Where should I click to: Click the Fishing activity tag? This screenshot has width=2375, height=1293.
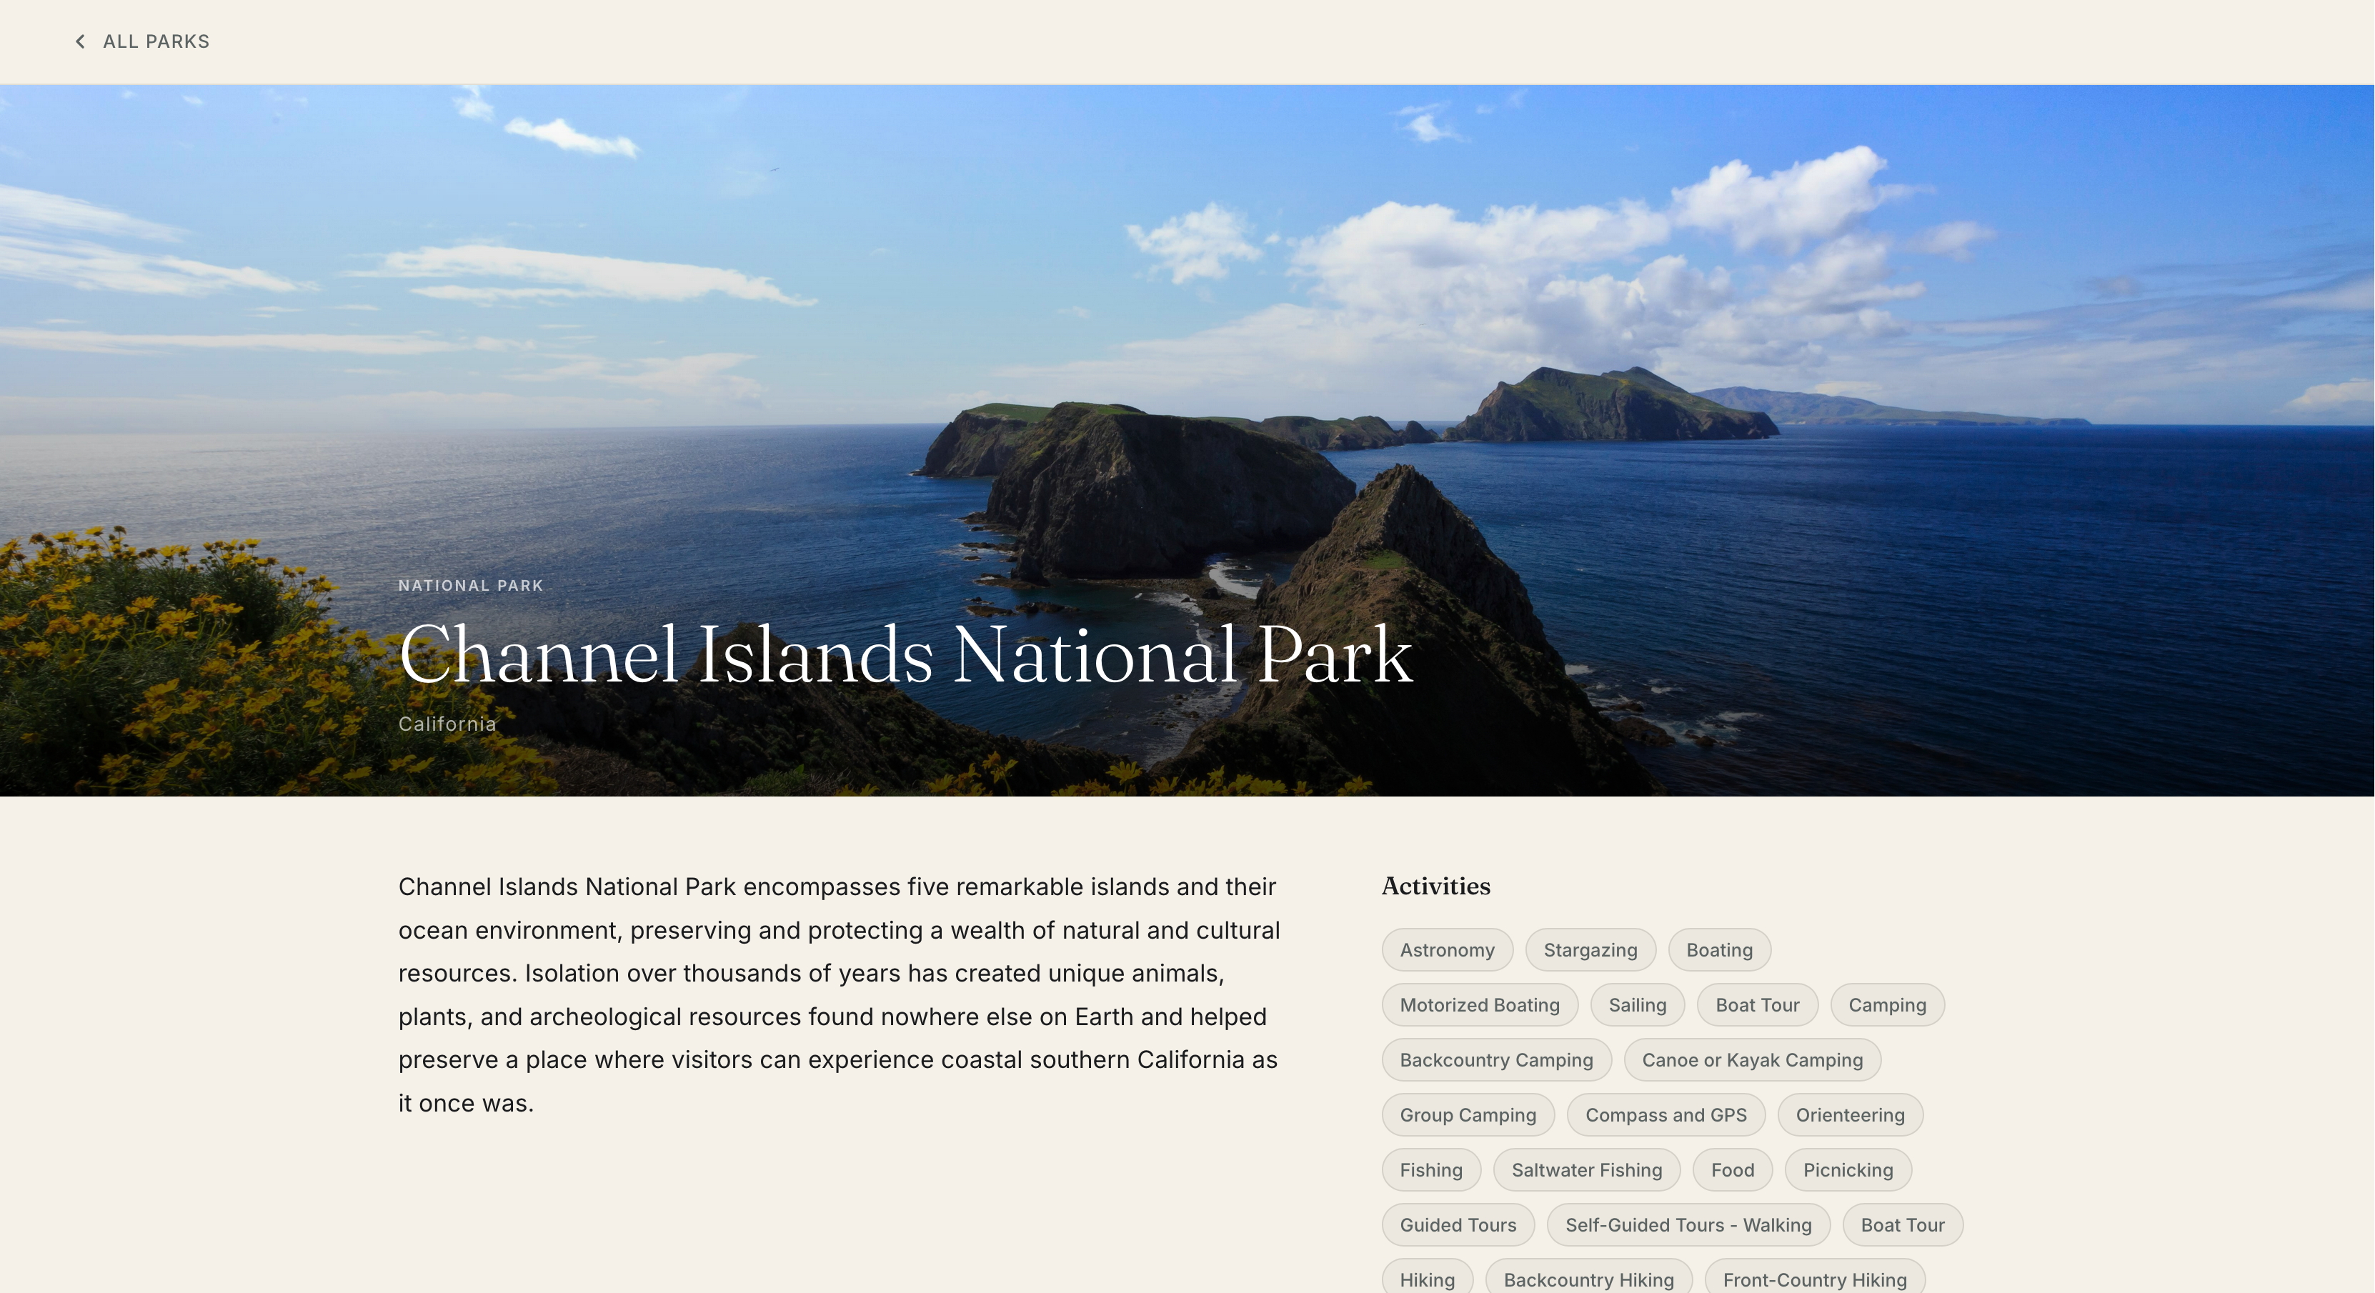coord(1431,1169)
